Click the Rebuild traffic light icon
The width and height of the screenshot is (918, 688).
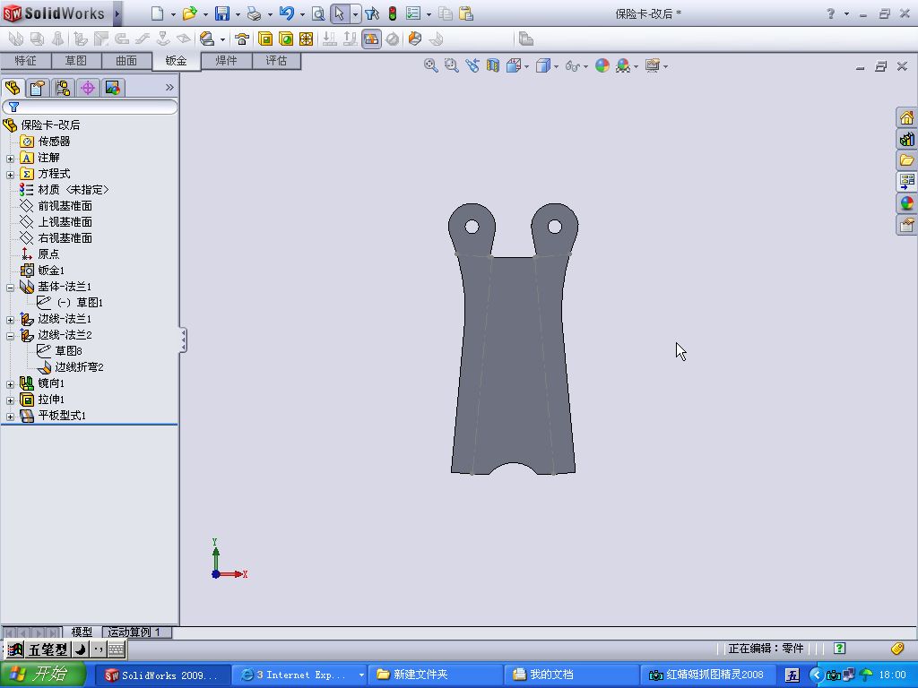click(x=393, y=13)
